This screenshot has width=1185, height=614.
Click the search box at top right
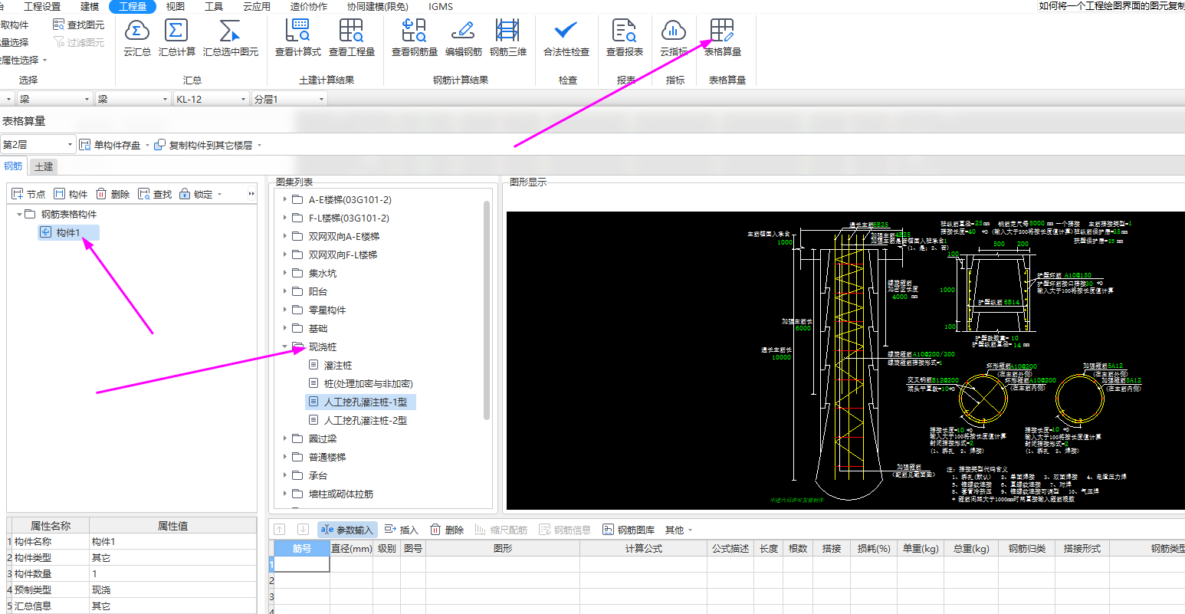1111,6
